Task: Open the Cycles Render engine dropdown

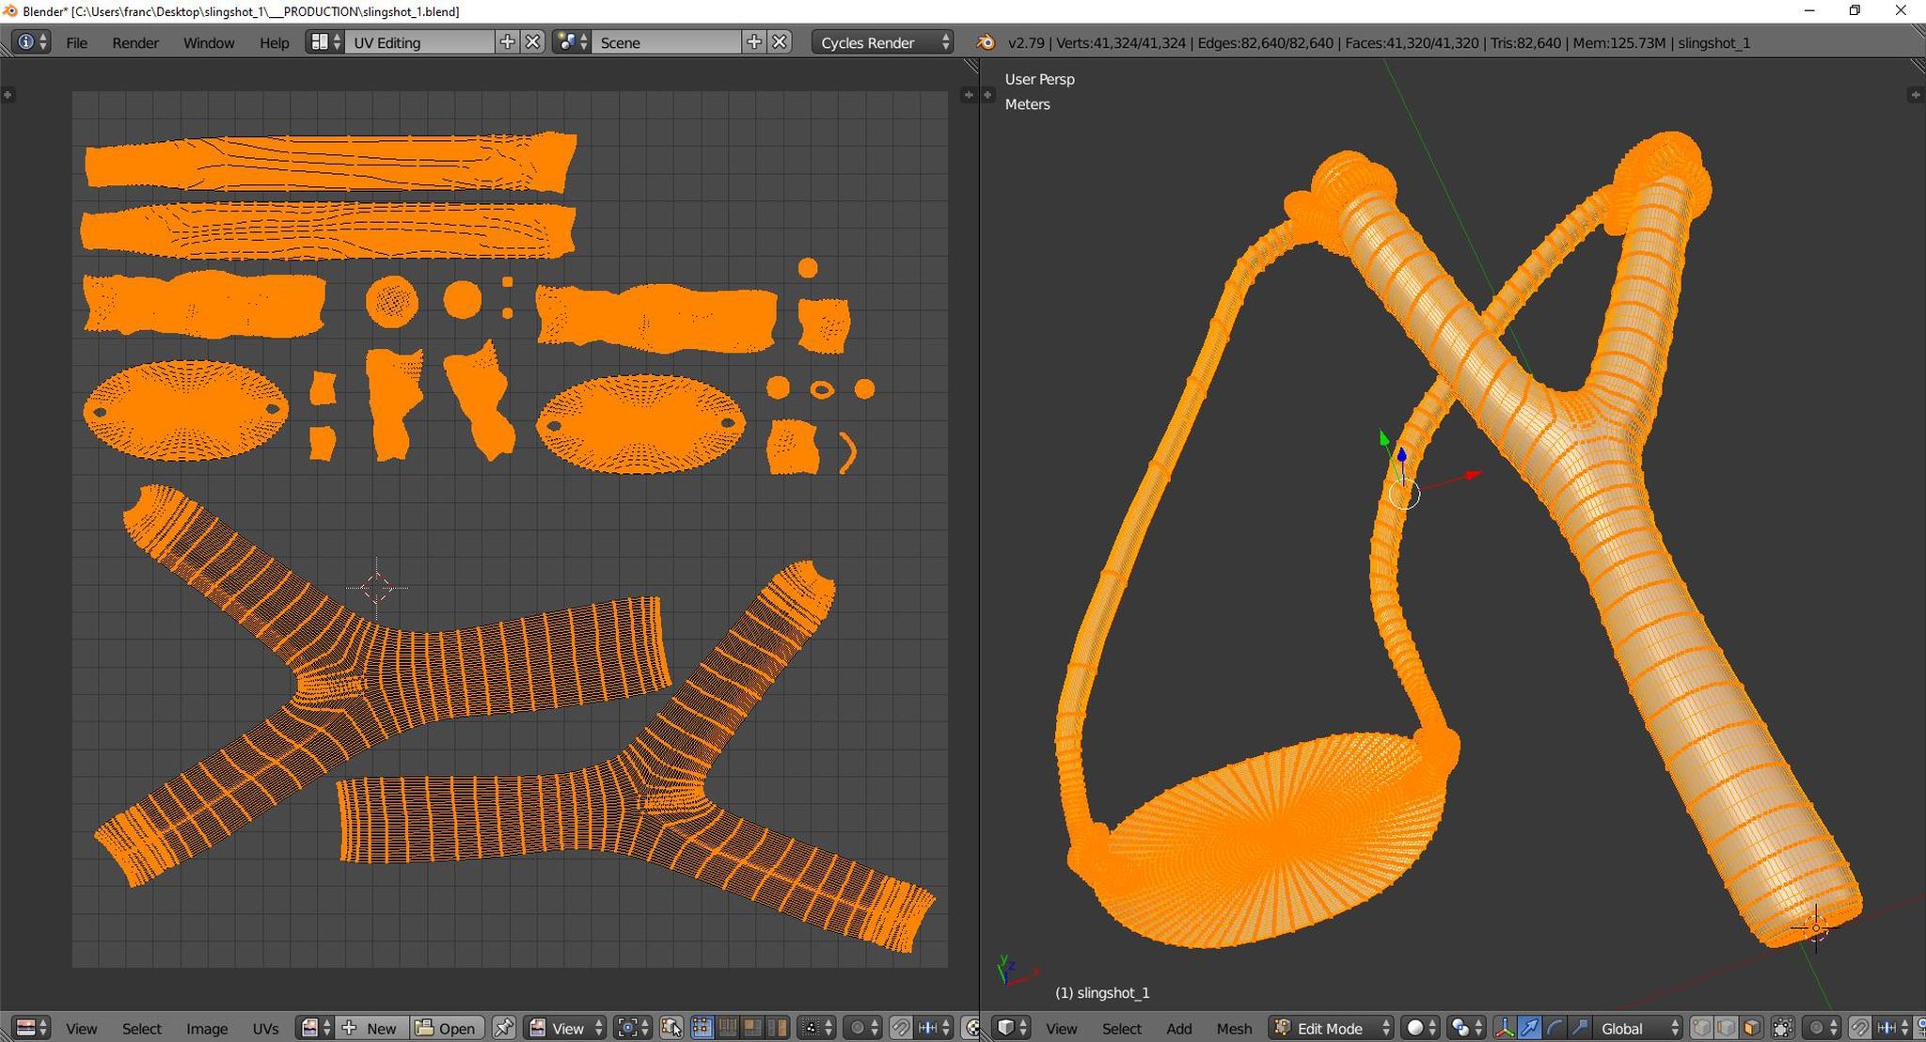Action: tap(879, 42)
